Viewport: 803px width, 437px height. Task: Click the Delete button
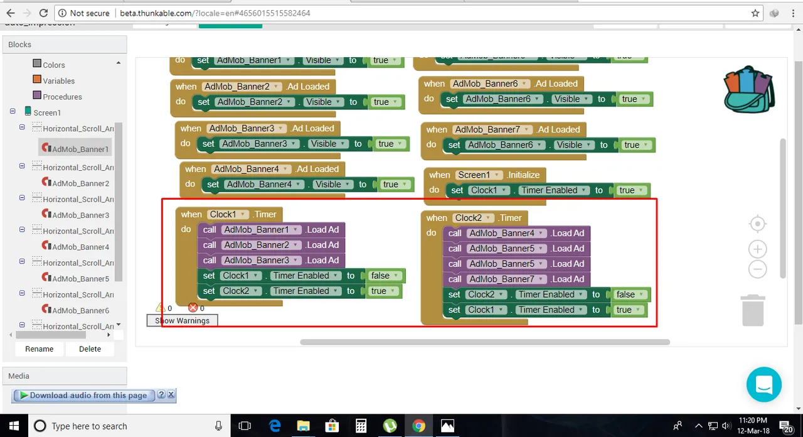click(x=90, y=348)
